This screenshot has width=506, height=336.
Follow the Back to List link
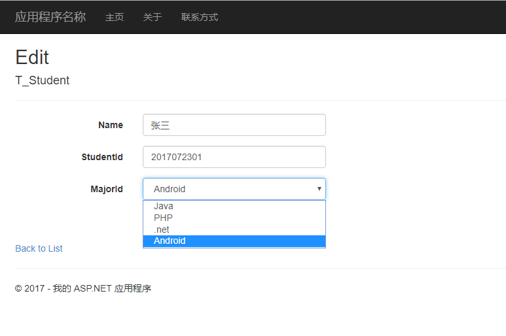(x=39, y=248)
